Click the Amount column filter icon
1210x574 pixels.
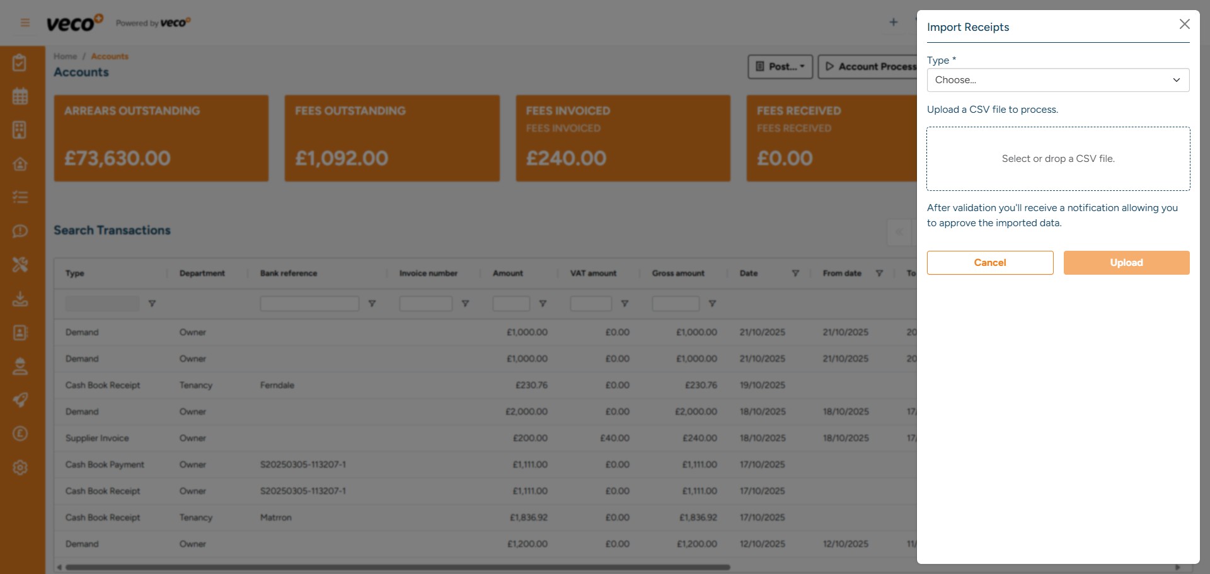(x=543, y=304)
